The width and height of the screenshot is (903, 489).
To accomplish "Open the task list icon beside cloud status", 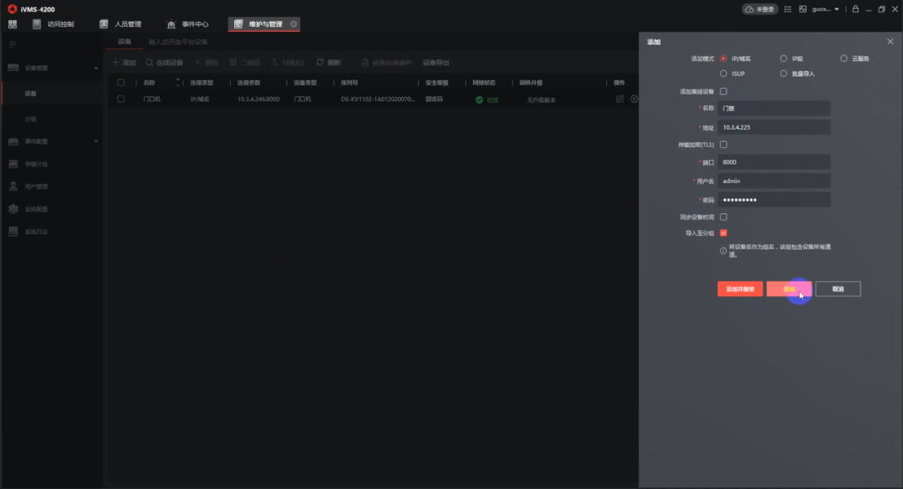I will pyautogui.click(x=787, y=9).
